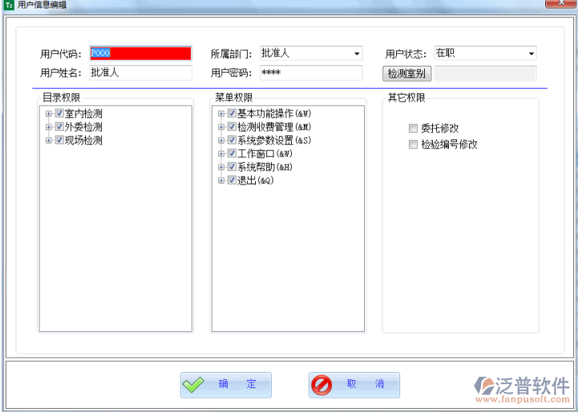The height and width of the screenshot is (412, 578).
Task: Click the green checkmark icon on confirm button
Action: (193, 385)
